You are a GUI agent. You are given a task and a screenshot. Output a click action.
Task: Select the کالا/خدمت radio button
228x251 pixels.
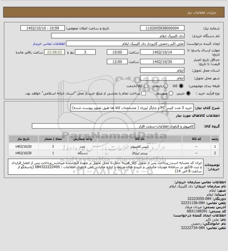coord(146,86)
